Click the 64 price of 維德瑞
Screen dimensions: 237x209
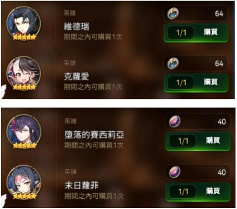click(219, 14)
